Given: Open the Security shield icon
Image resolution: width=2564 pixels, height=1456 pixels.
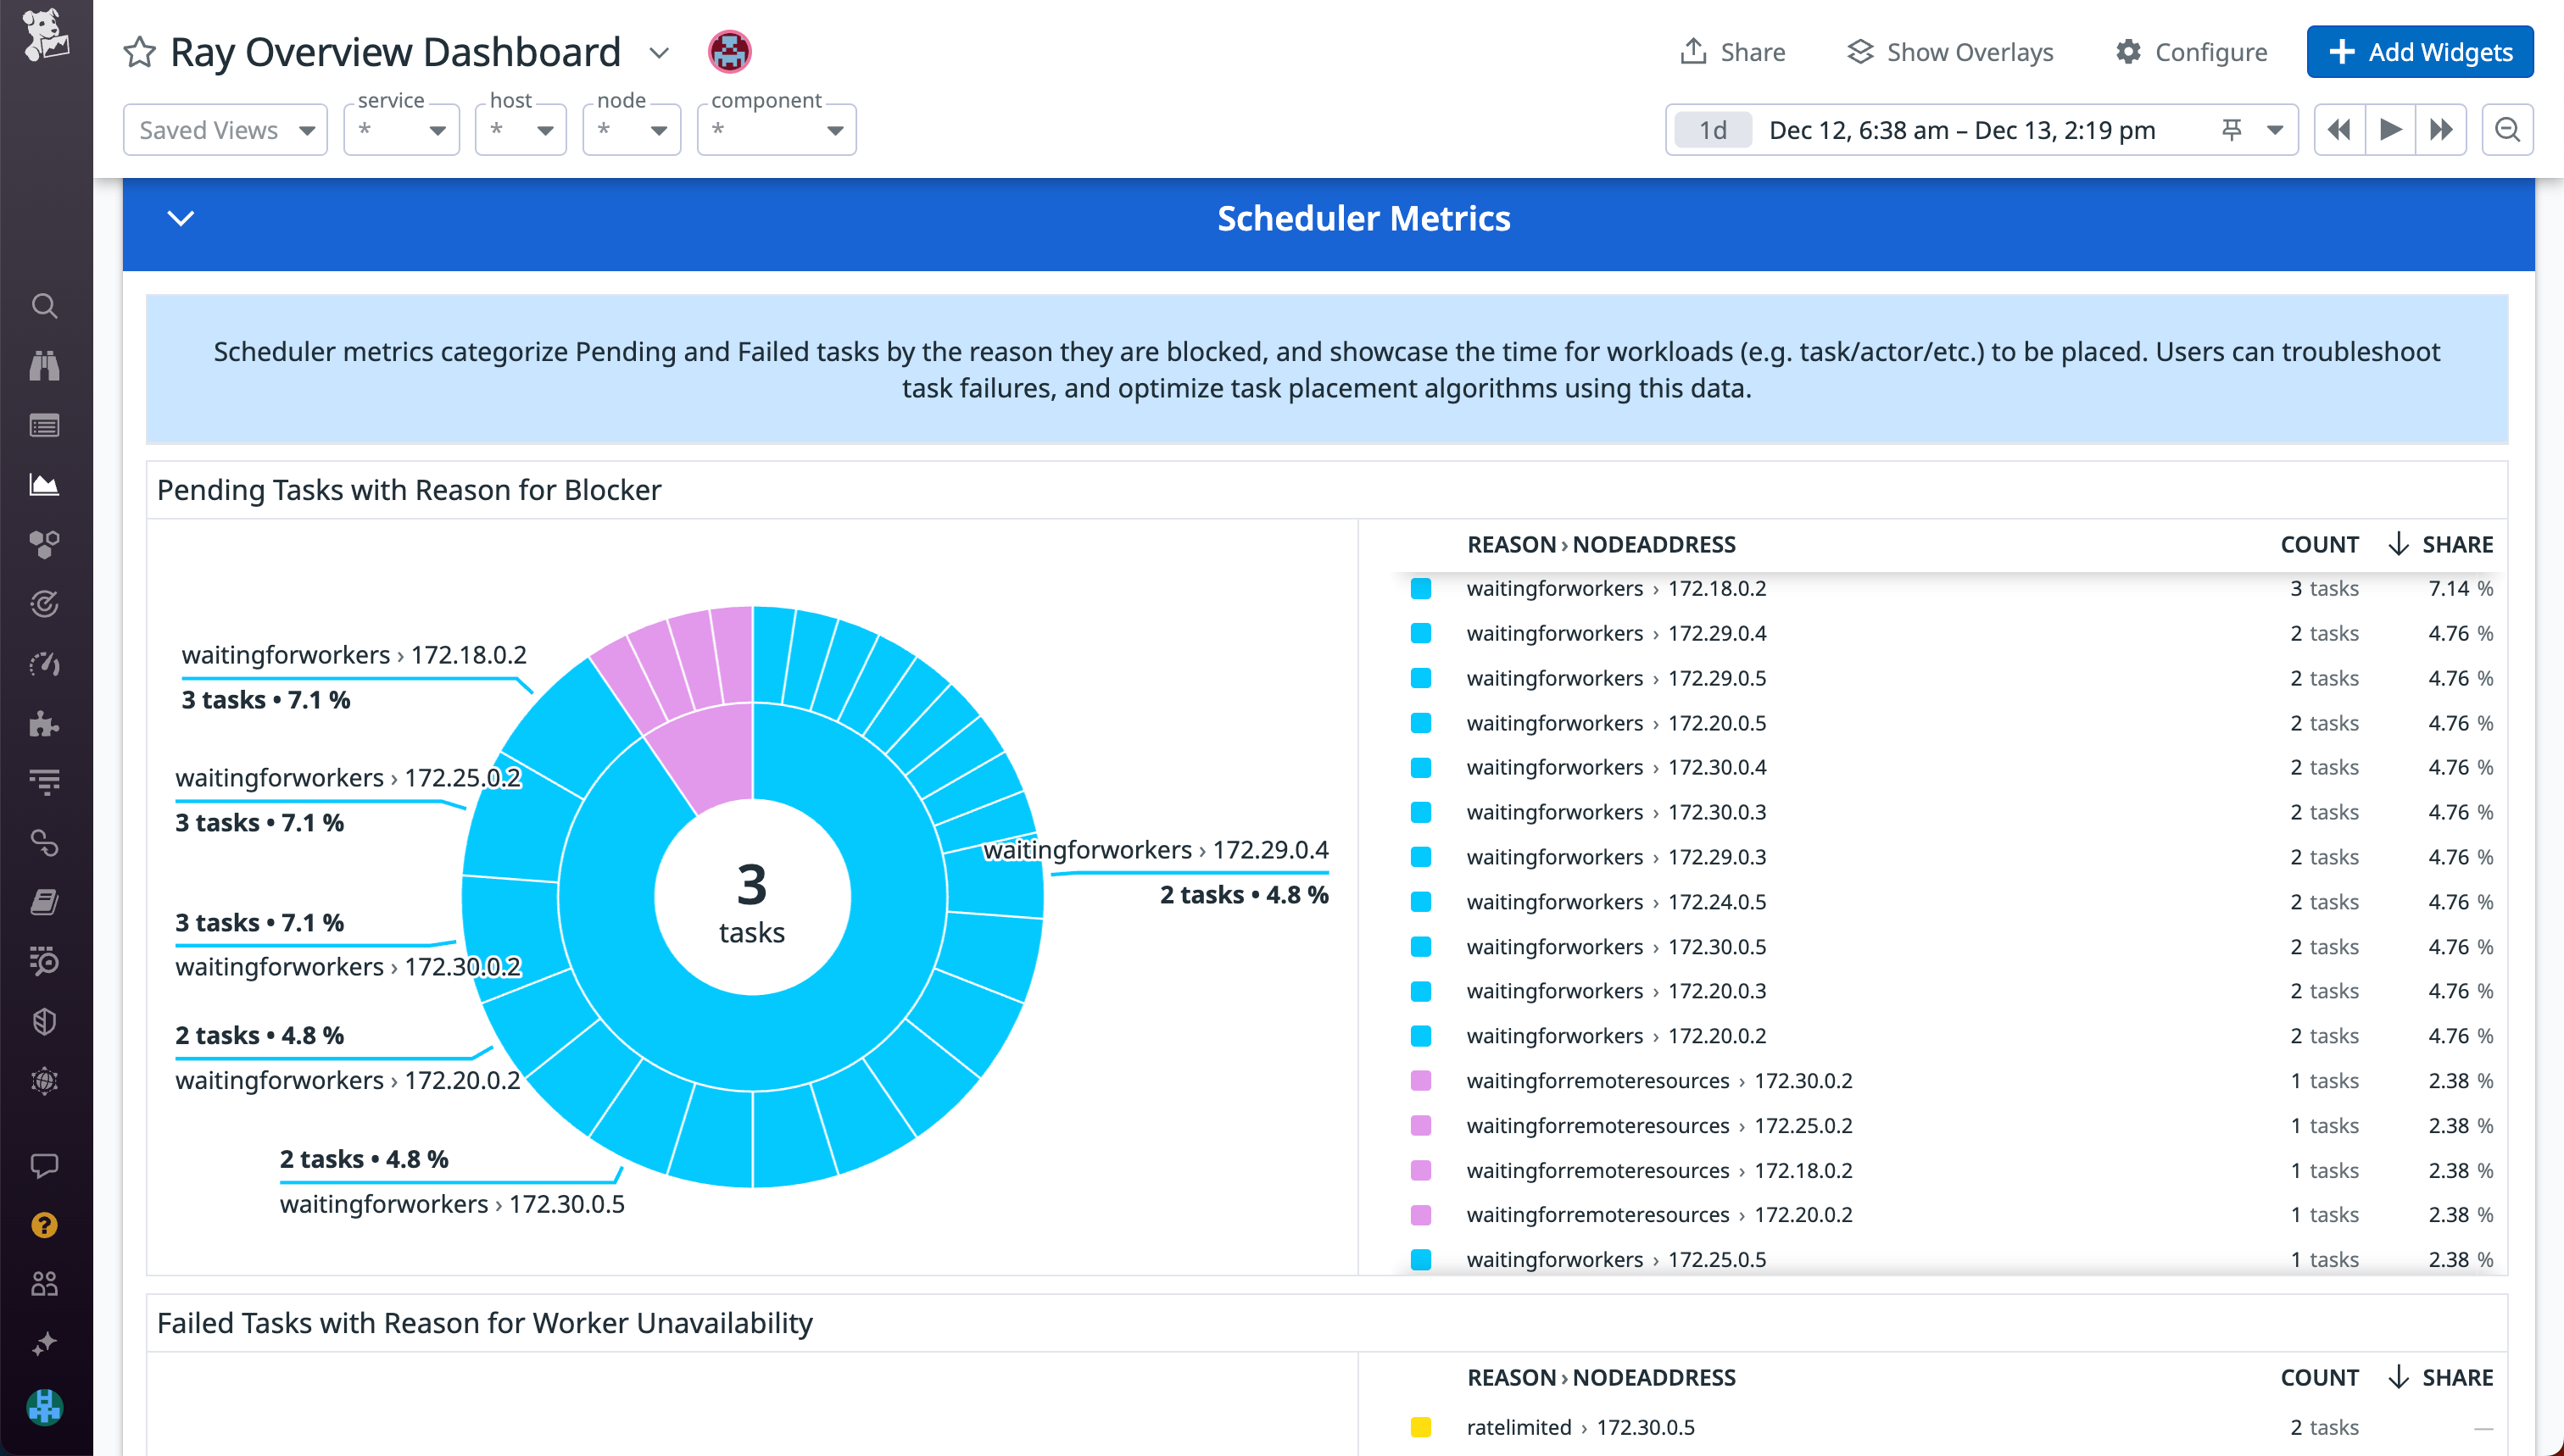Looking at the screenshot, I should [44, 1021].
